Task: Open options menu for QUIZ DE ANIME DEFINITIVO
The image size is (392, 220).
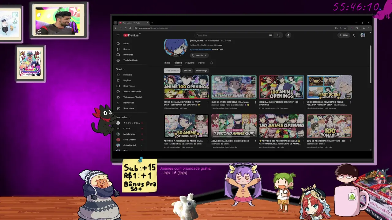Action: tap(255, 102)
